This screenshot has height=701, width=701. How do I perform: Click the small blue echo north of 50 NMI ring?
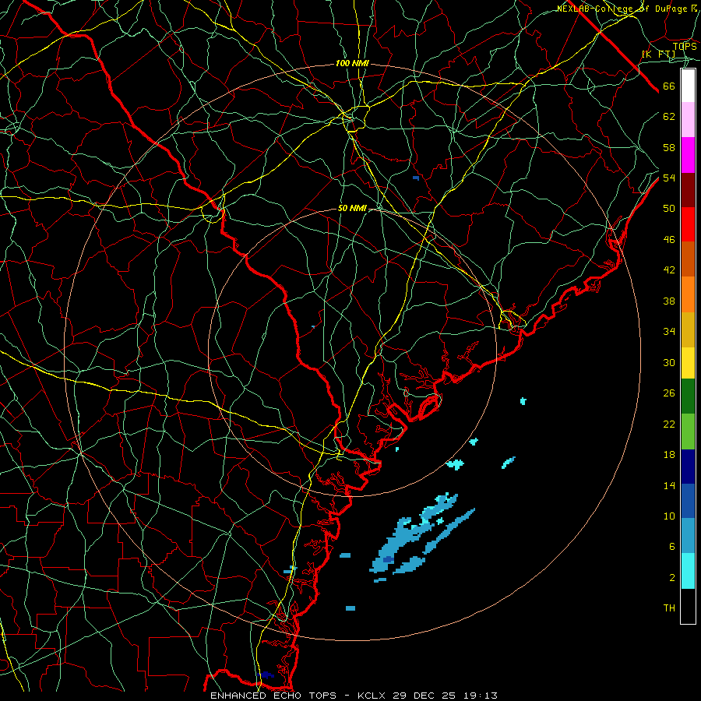click(x=416, y=178)
